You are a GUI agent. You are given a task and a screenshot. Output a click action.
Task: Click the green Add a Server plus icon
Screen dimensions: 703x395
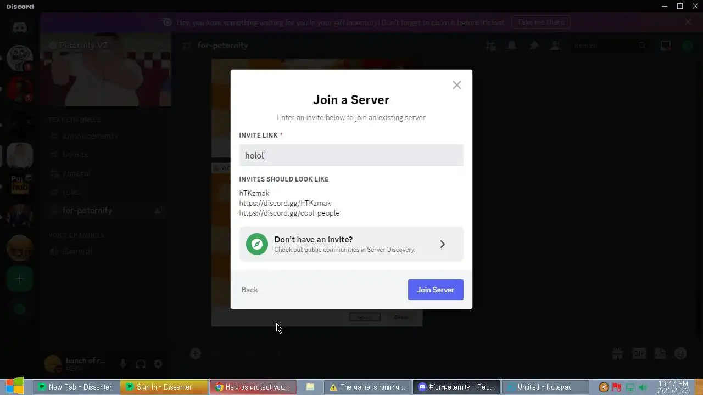pyautogui.click(x=20, y=279)
